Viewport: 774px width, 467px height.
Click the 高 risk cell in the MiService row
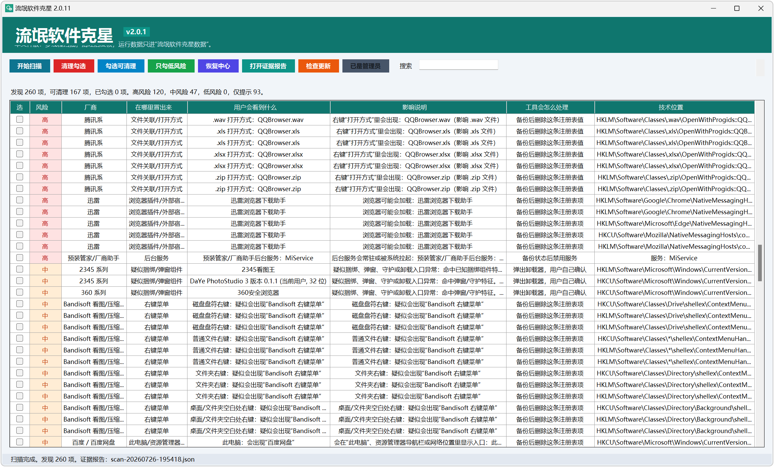tap(45, 258)
